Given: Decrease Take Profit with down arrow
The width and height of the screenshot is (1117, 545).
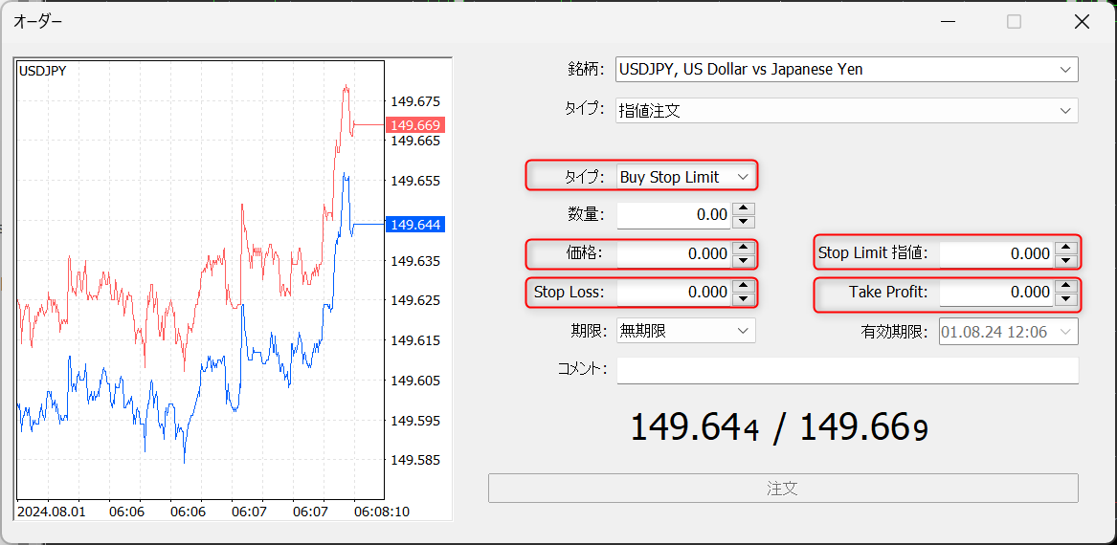Looking at the screenshot, I should [x=1066, y=298].
